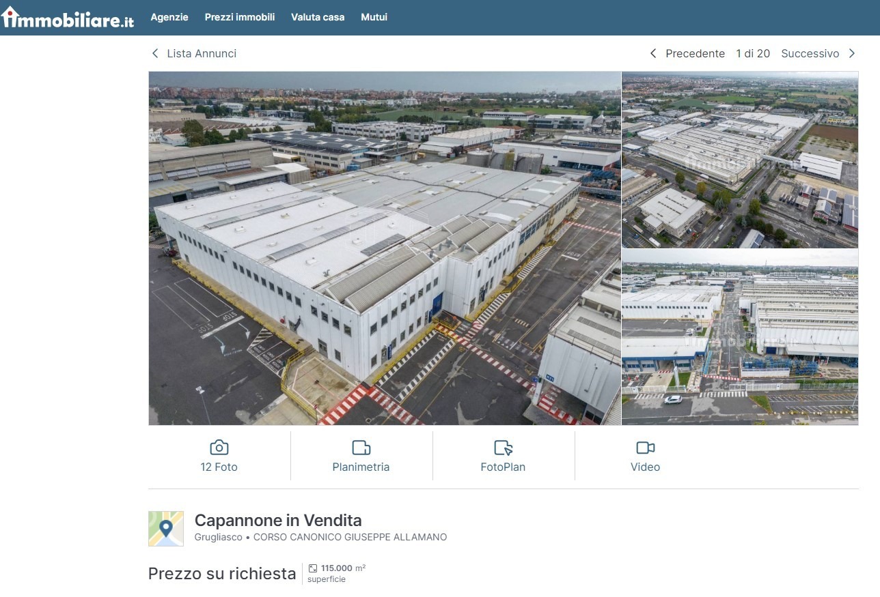Open the Agenzie menu
This screenshot has height=597, width=880.
169,17
